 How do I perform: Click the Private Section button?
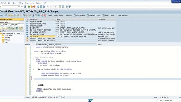[x=108, y=16]
